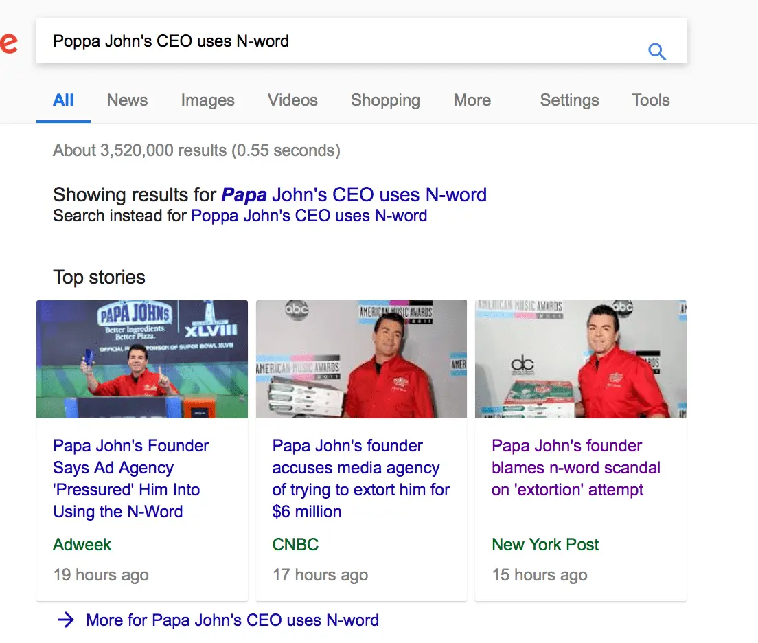The image size is (758, 643).
Task: Open CNBC headline about $6 million extortion
Action: point(360,479)
